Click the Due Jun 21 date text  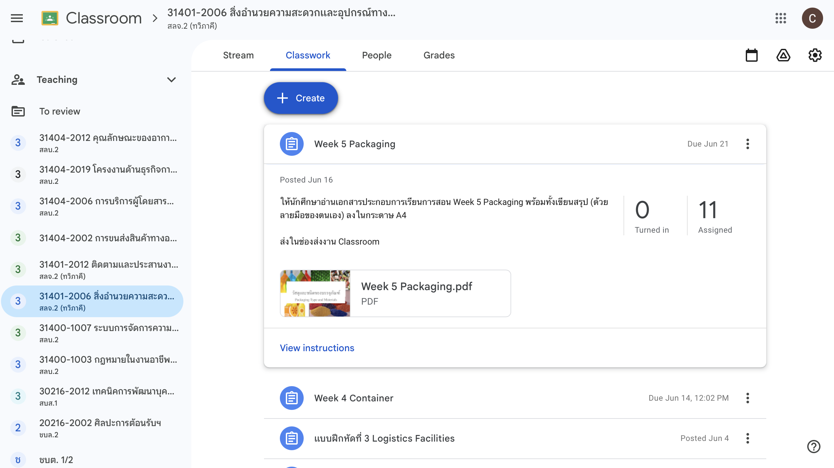point(708,144)
